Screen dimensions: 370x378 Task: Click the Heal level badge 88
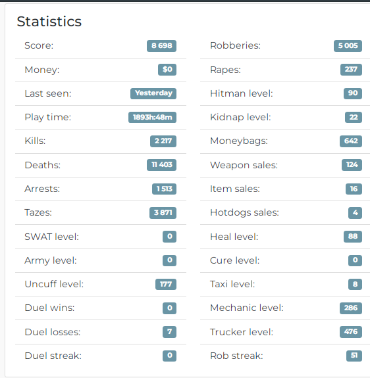353,237
